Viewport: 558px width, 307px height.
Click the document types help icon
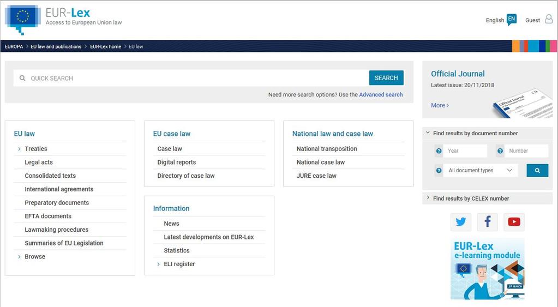point(439,170)
